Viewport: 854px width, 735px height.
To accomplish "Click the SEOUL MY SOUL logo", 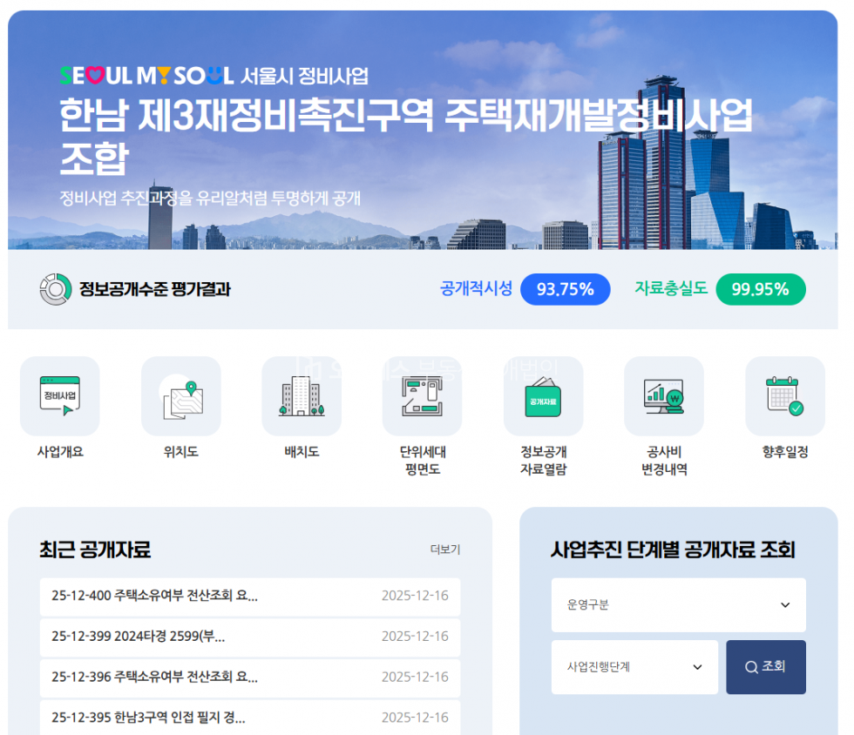I will 146,76.
